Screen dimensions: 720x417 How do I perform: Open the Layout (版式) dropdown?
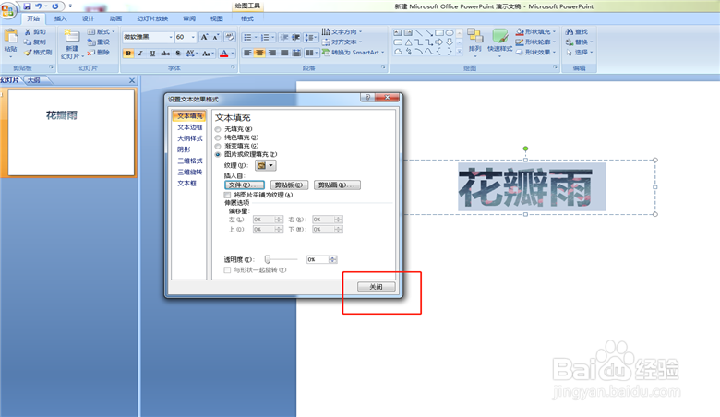(x=101, y=31)
